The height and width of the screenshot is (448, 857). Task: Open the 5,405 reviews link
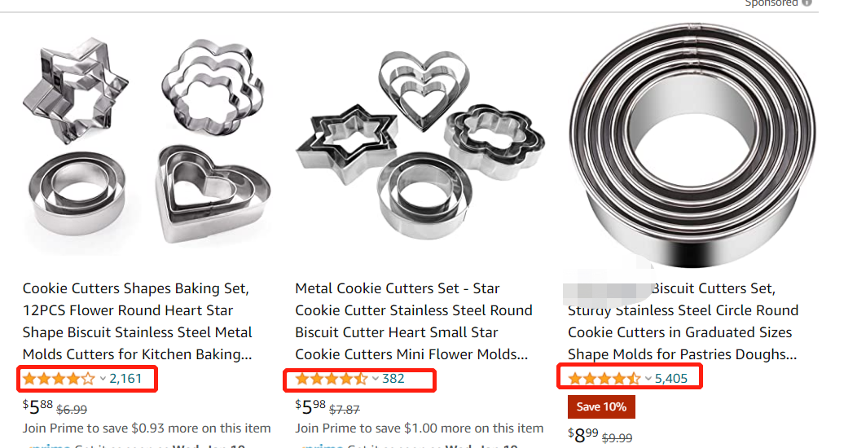point(671,379)
